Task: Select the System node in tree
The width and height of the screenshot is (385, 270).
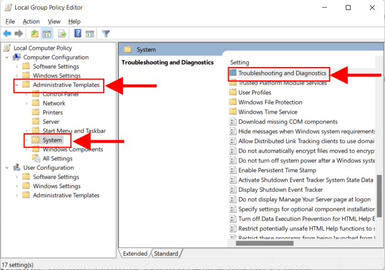Action: click(52, 140)
